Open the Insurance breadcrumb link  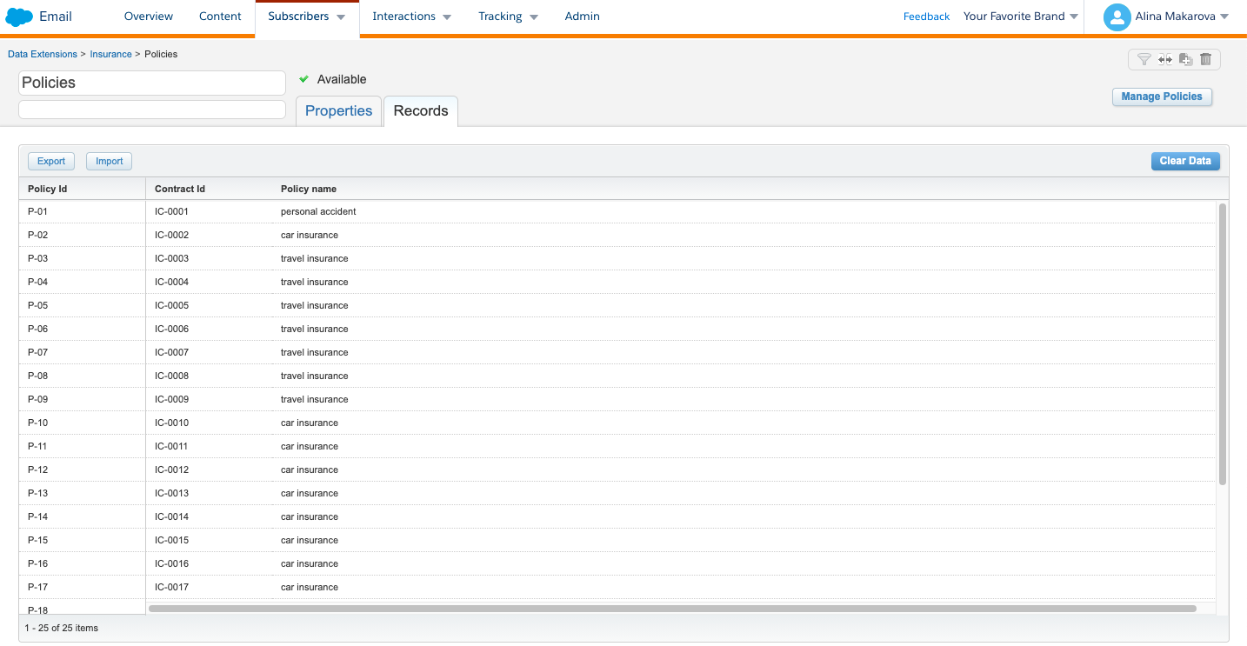(x=110, y=54)
